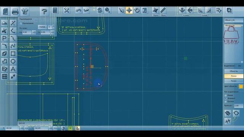Toggle the Притягивание snapping checkbox
Image resolution: width=244 pixels, height=137 pixels.
(x=21, y=23)
